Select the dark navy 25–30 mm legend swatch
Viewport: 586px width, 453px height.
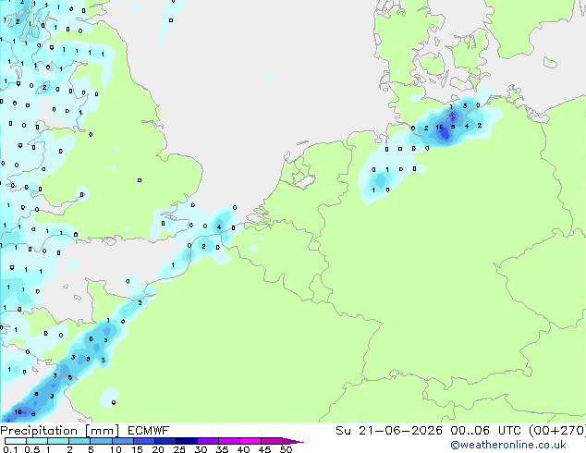tap(187, 441)
